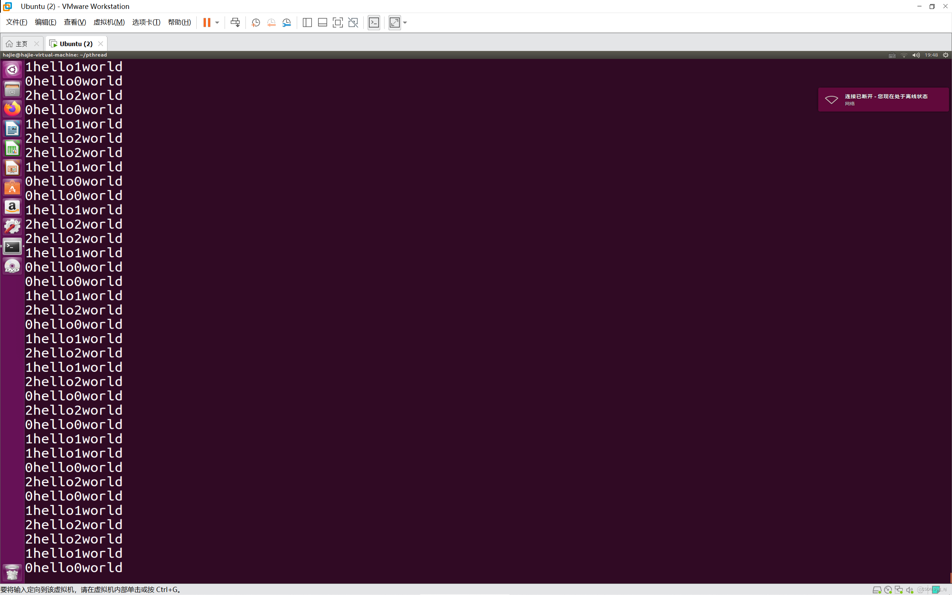Image resolution: width=952 pixels, height=595 pixels.
Task: Open Ubuntu Software from the dock
Action: (12, 188)
